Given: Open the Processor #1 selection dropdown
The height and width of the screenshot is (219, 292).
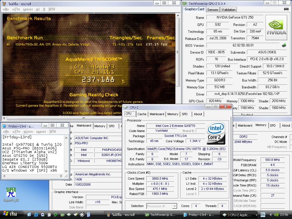Looking at the screenshot, I should (162, 206).
